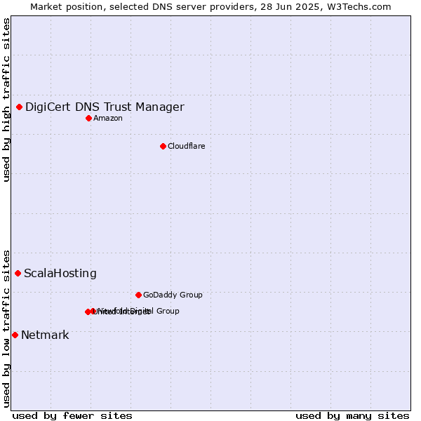This screenshot has height=421, width=421.
Task: Click the "ScalaHosting" label text
Action: coord(60,274)
